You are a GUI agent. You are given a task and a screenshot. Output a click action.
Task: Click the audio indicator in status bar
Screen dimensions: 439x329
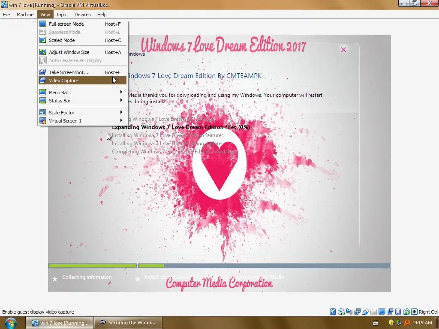[349, 312]
